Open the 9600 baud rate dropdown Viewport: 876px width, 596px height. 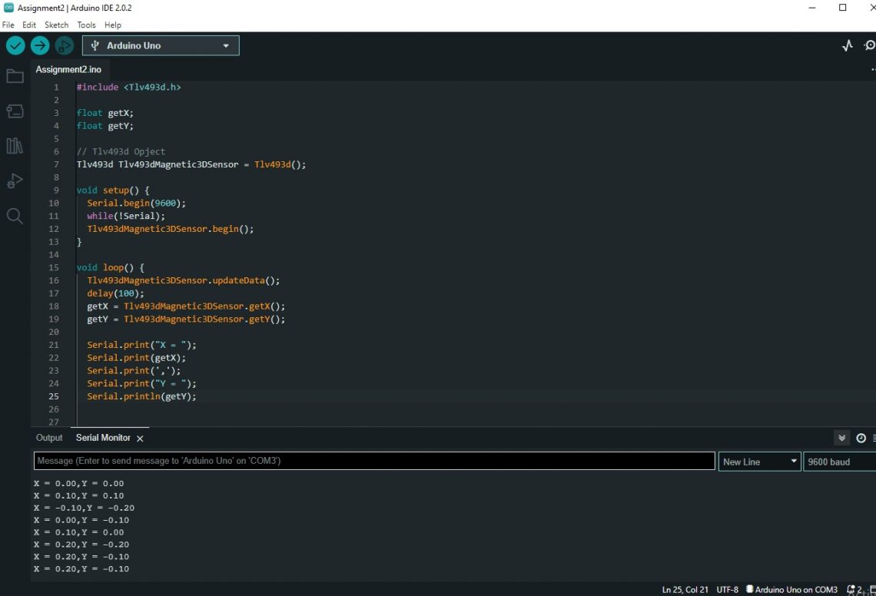coord(840,462)
